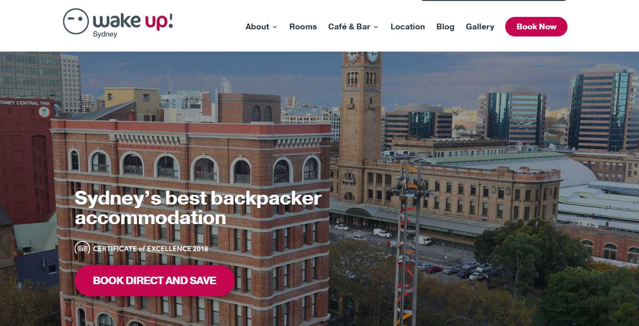Click the Certificate of Excellence 2018 text
The height and width of the screenshot is (326, 639).
point(151,249)
